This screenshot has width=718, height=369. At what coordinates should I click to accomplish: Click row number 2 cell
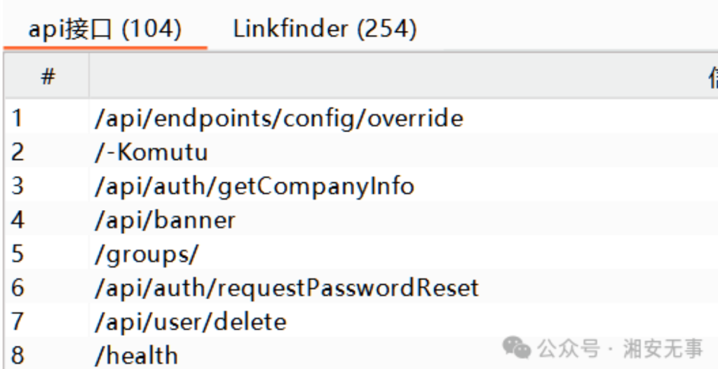[17, 152]
